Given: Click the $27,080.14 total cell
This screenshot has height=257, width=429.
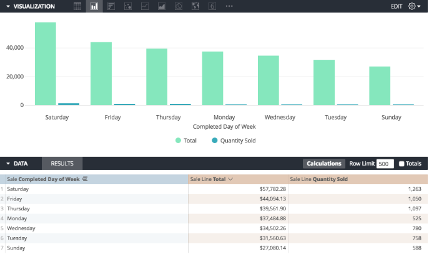Looking at the screenshot, I should [x=239, y=248].
